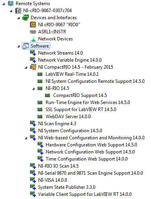Click the System State Publisher 3.3.0 icon
151x199 pixels.
click(33, 187)
